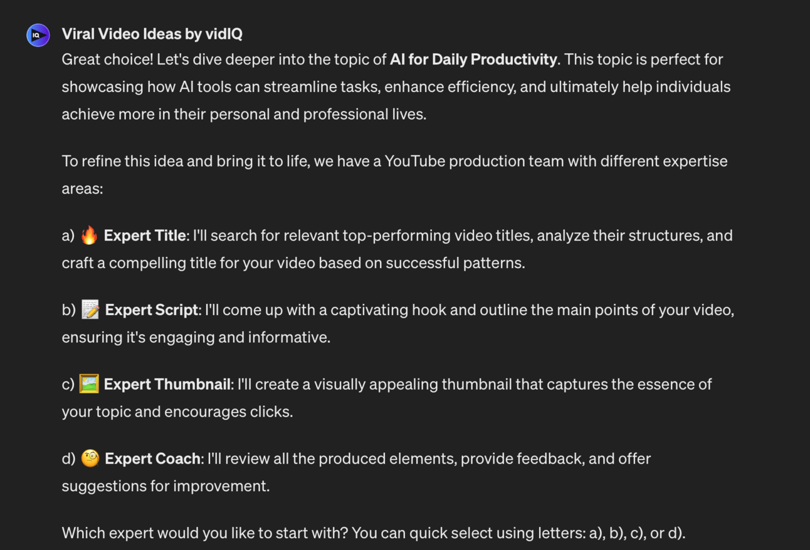Click the vidIQ avatar icon

[38, 35]
